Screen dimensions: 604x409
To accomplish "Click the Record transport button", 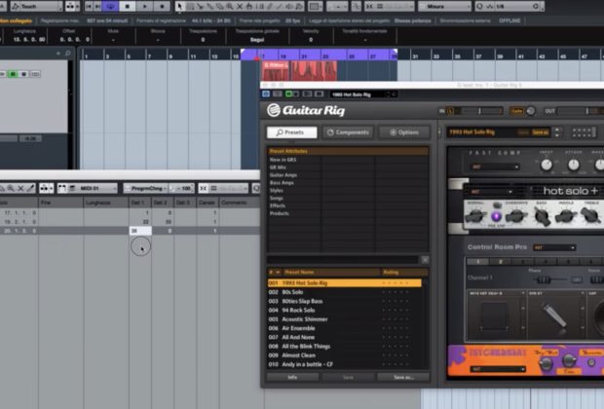I will point(162,6).
